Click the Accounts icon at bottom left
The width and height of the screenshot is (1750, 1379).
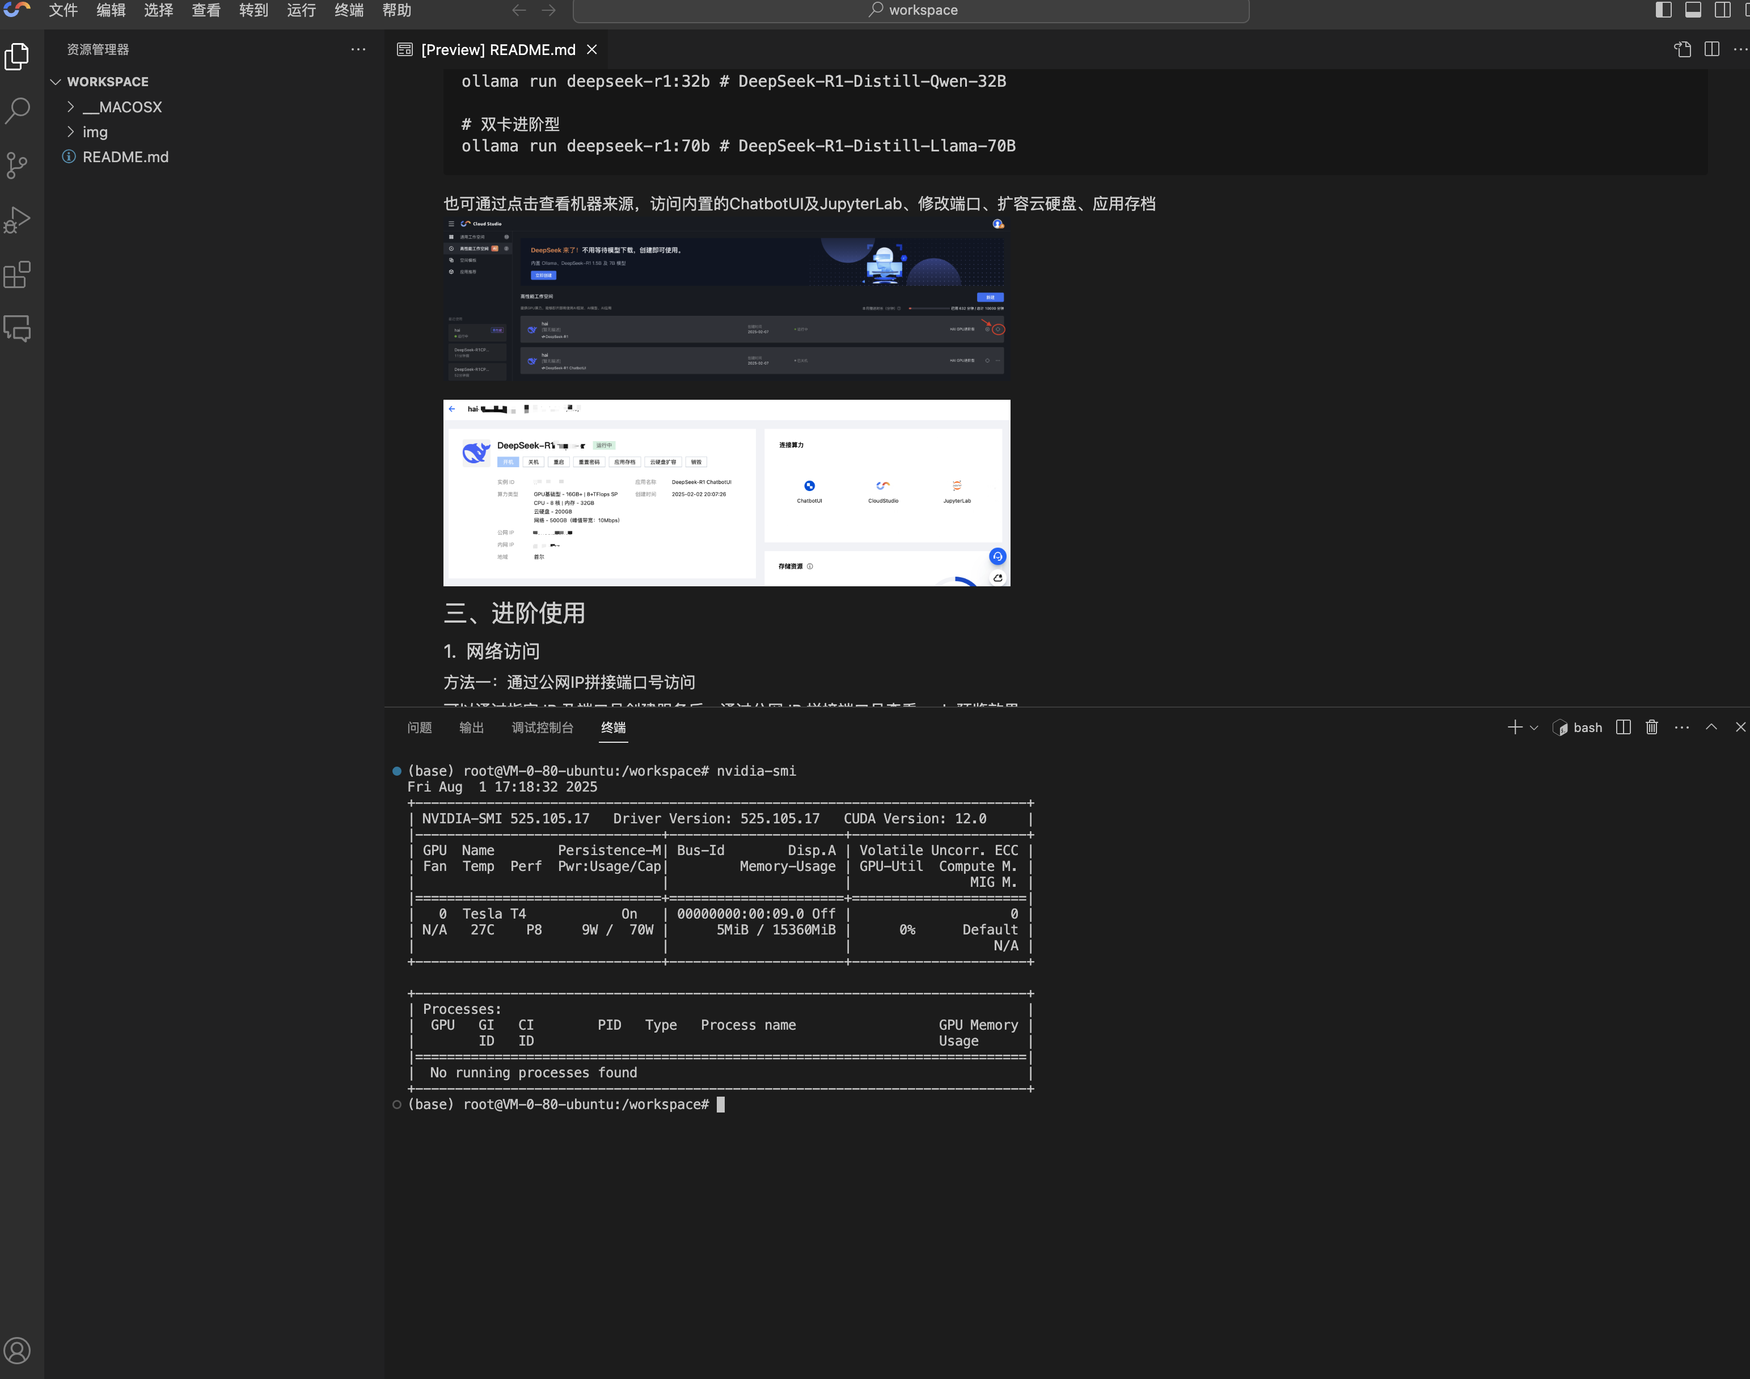coord(17,1350)
